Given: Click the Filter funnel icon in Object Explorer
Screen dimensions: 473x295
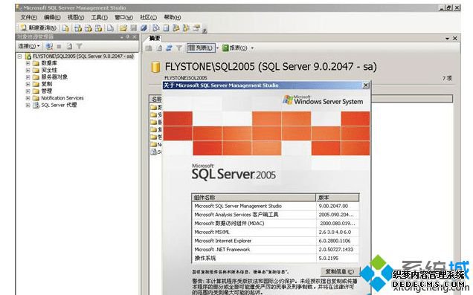Looking at the screenshot, I should click(x=79, y=46).
